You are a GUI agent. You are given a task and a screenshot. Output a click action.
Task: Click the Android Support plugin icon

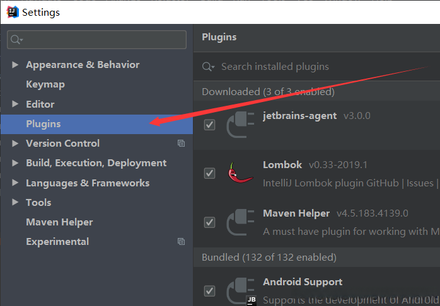point(240,290)
